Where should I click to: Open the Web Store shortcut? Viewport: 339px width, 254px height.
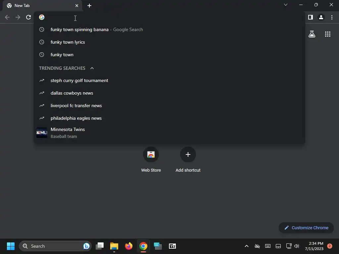pyautogui.click(x=151, y=159)
